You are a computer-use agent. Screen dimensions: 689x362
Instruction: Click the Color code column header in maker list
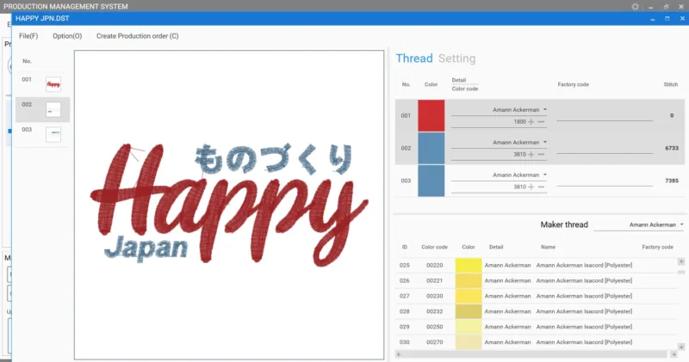point(434,247)
